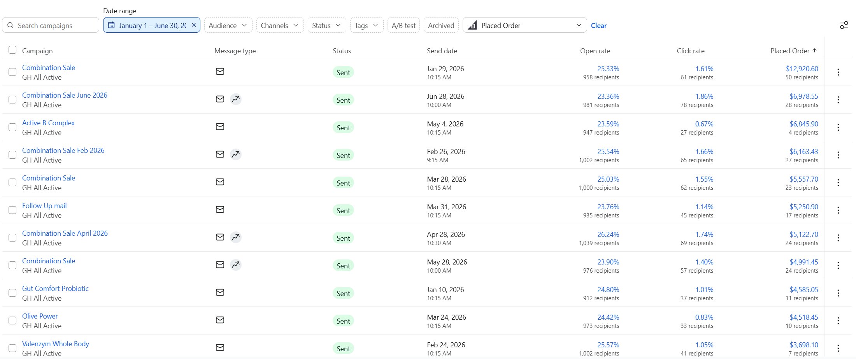Click the calendar icon in date range
856x359 pixels.
coord(111,25)
